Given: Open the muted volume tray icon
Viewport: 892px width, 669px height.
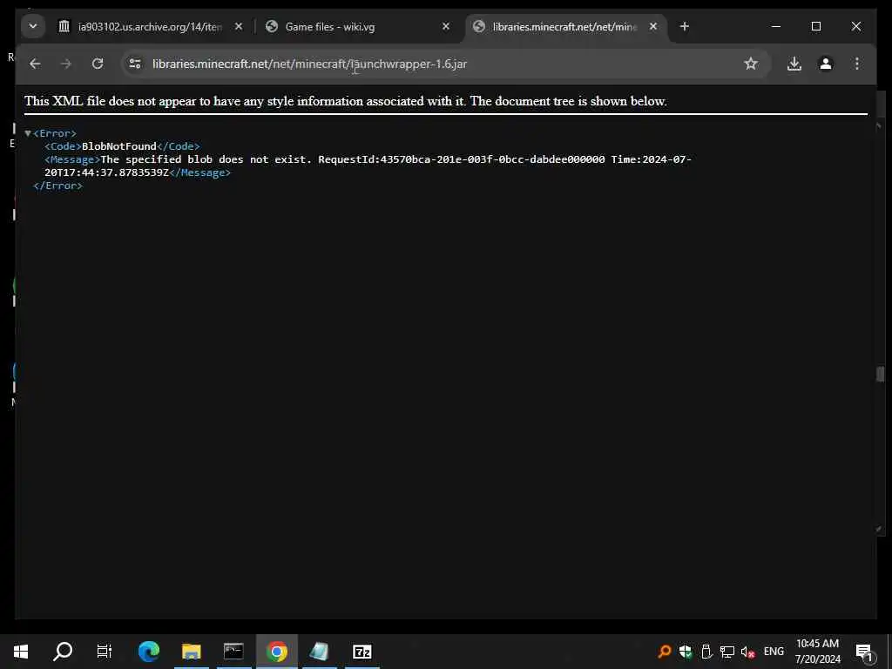Looking at the screenshot, I should click(x=747, y=652).
